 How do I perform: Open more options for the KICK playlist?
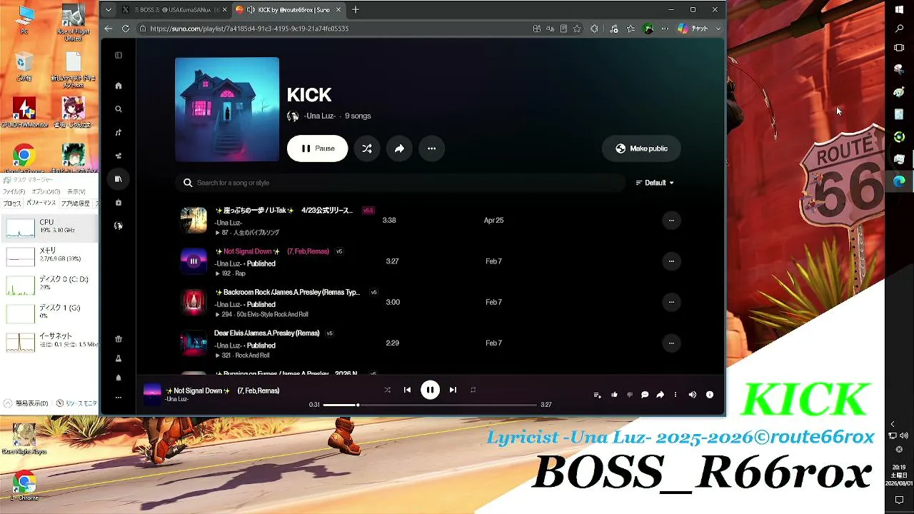pyautogui.click(x=431, y=148)
